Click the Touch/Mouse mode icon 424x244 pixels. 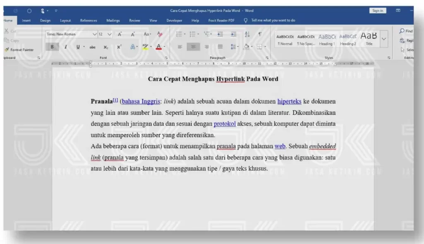tap(43, 11)
